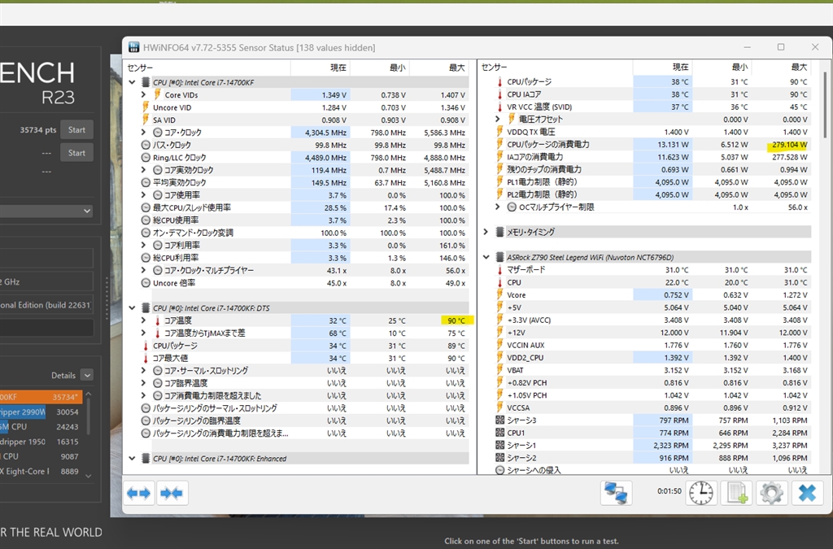The height and width of the screenshot is (549, 833).
Task: Expand the メモリ・タイミング group
Action: pyautogui.click(x=486, y=232)
